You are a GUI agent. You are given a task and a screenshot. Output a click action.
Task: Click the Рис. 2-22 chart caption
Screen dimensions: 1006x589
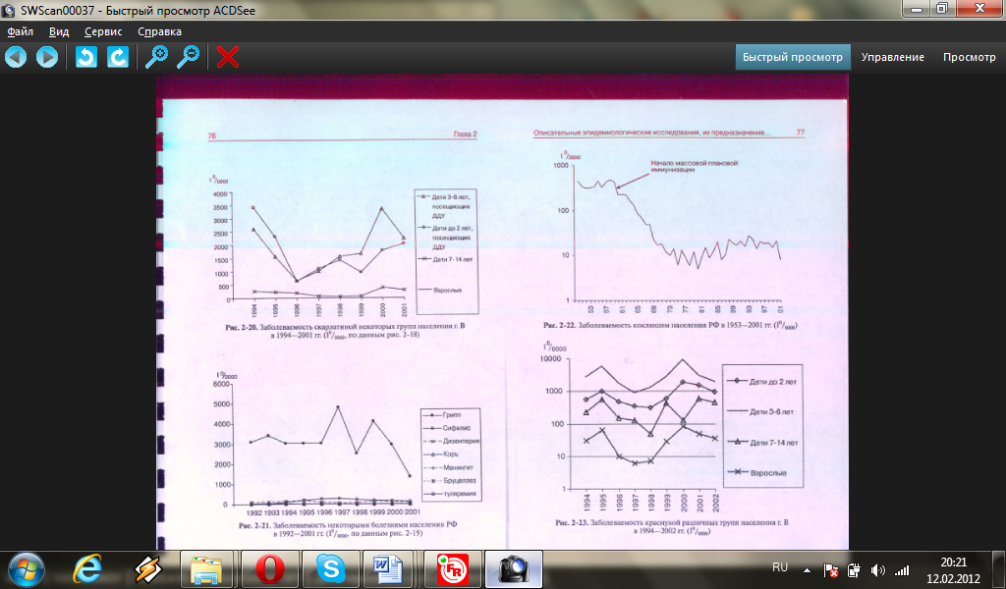point(670,326)
